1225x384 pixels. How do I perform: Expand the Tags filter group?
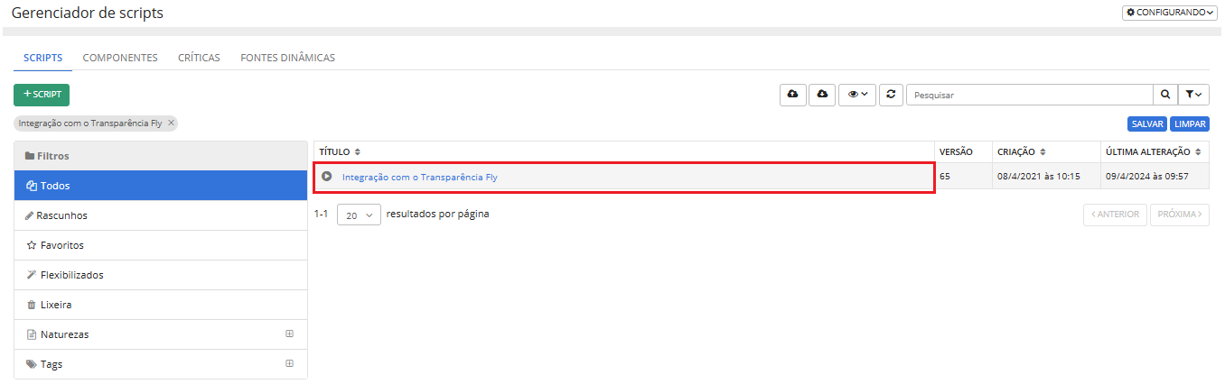(289, 363)
